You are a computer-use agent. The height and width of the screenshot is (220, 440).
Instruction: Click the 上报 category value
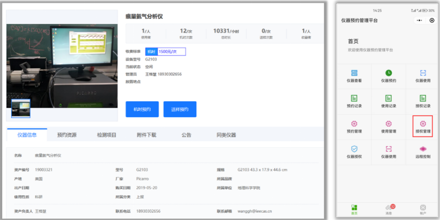(x=140, y=196)
